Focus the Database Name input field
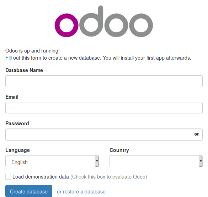The height and width of the screenshot is (197, 208). (x=104, y=81)
